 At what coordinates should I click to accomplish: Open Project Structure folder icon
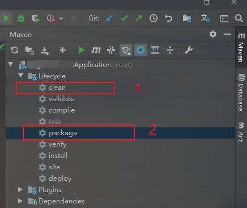click(x=187, y=19)
